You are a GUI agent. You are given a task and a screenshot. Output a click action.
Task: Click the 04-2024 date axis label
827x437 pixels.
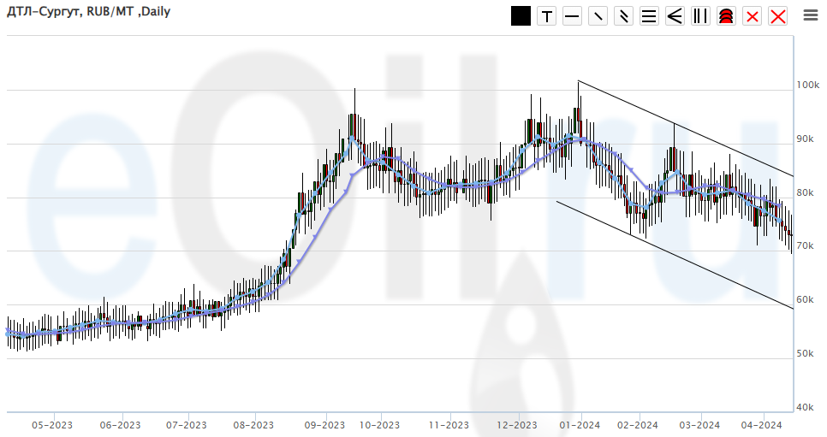pyautogui.click(x=761, y=425)
